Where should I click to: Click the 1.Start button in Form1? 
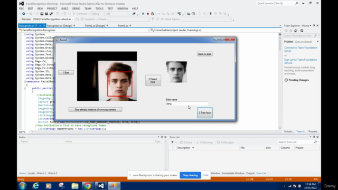click(x=66, y=73)
